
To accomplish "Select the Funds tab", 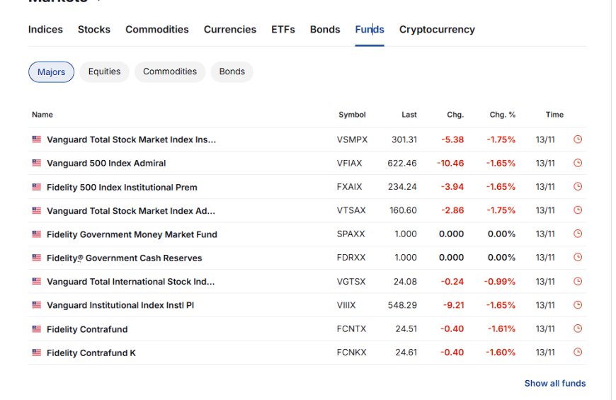I will 370,30.
